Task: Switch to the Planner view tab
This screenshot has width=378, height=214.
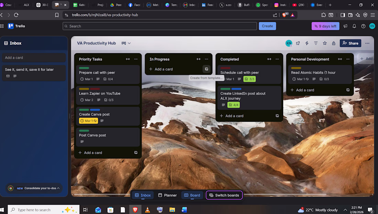Action: point(167,195)
